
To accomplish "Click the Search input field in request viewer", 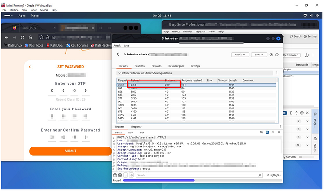I will [199, 175].
